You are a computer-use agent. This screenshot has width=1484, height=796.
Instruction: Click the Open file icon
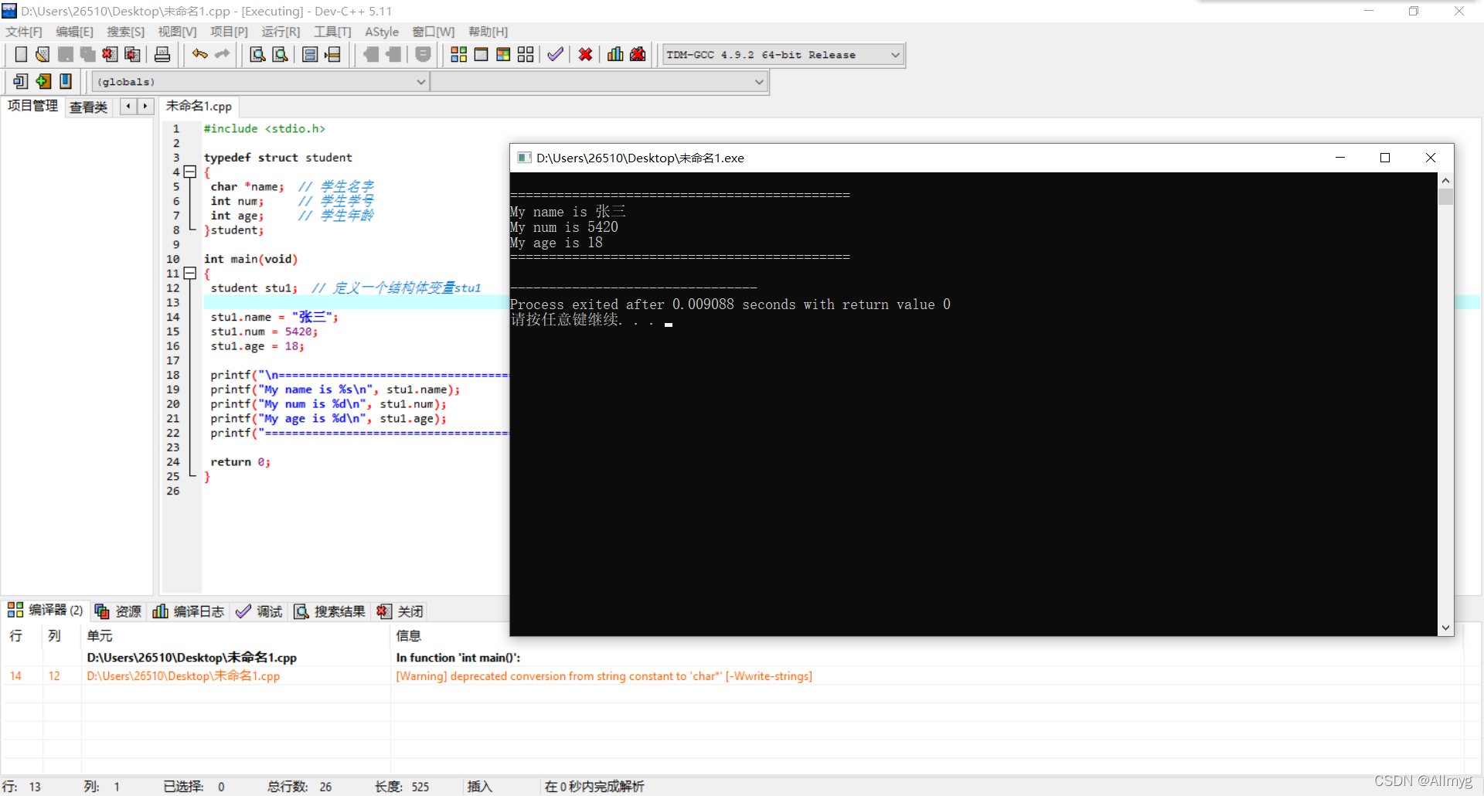coord(43,54)
